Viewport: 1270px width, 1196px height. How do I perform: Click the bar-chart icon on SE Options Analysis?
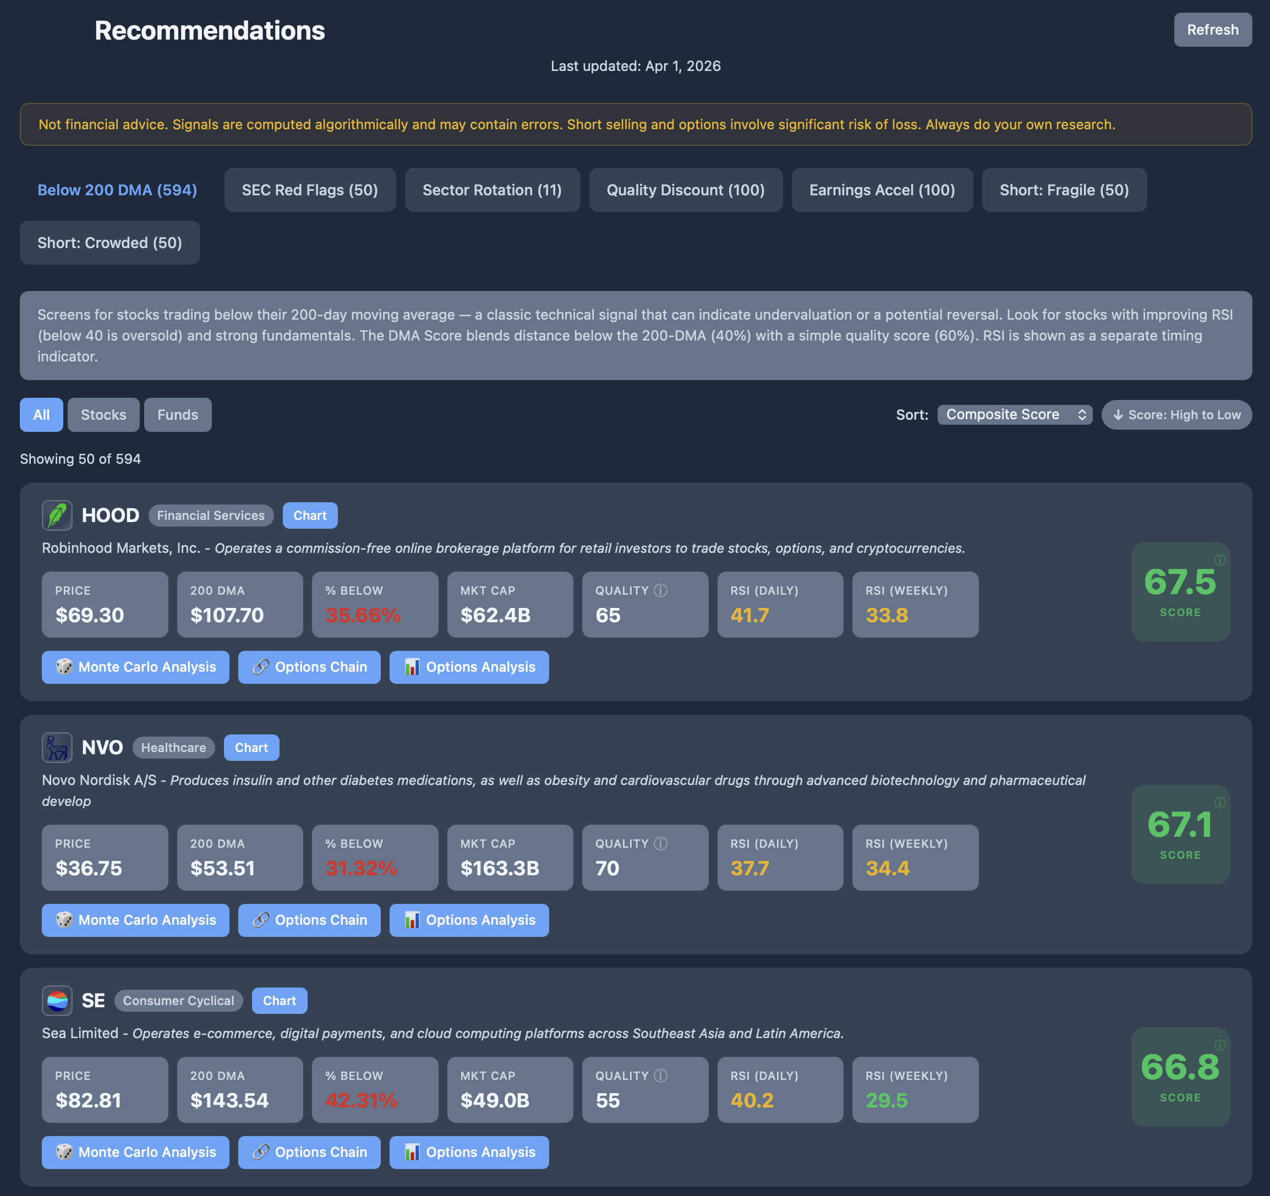point(413,1153)
